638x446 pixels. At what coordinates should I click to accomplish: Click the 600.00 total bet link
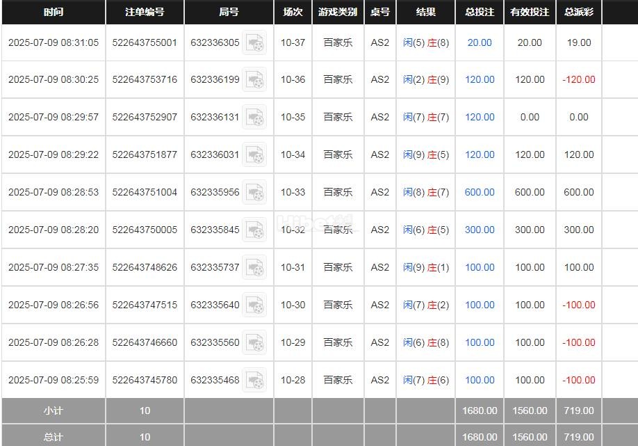click(480, 192)
